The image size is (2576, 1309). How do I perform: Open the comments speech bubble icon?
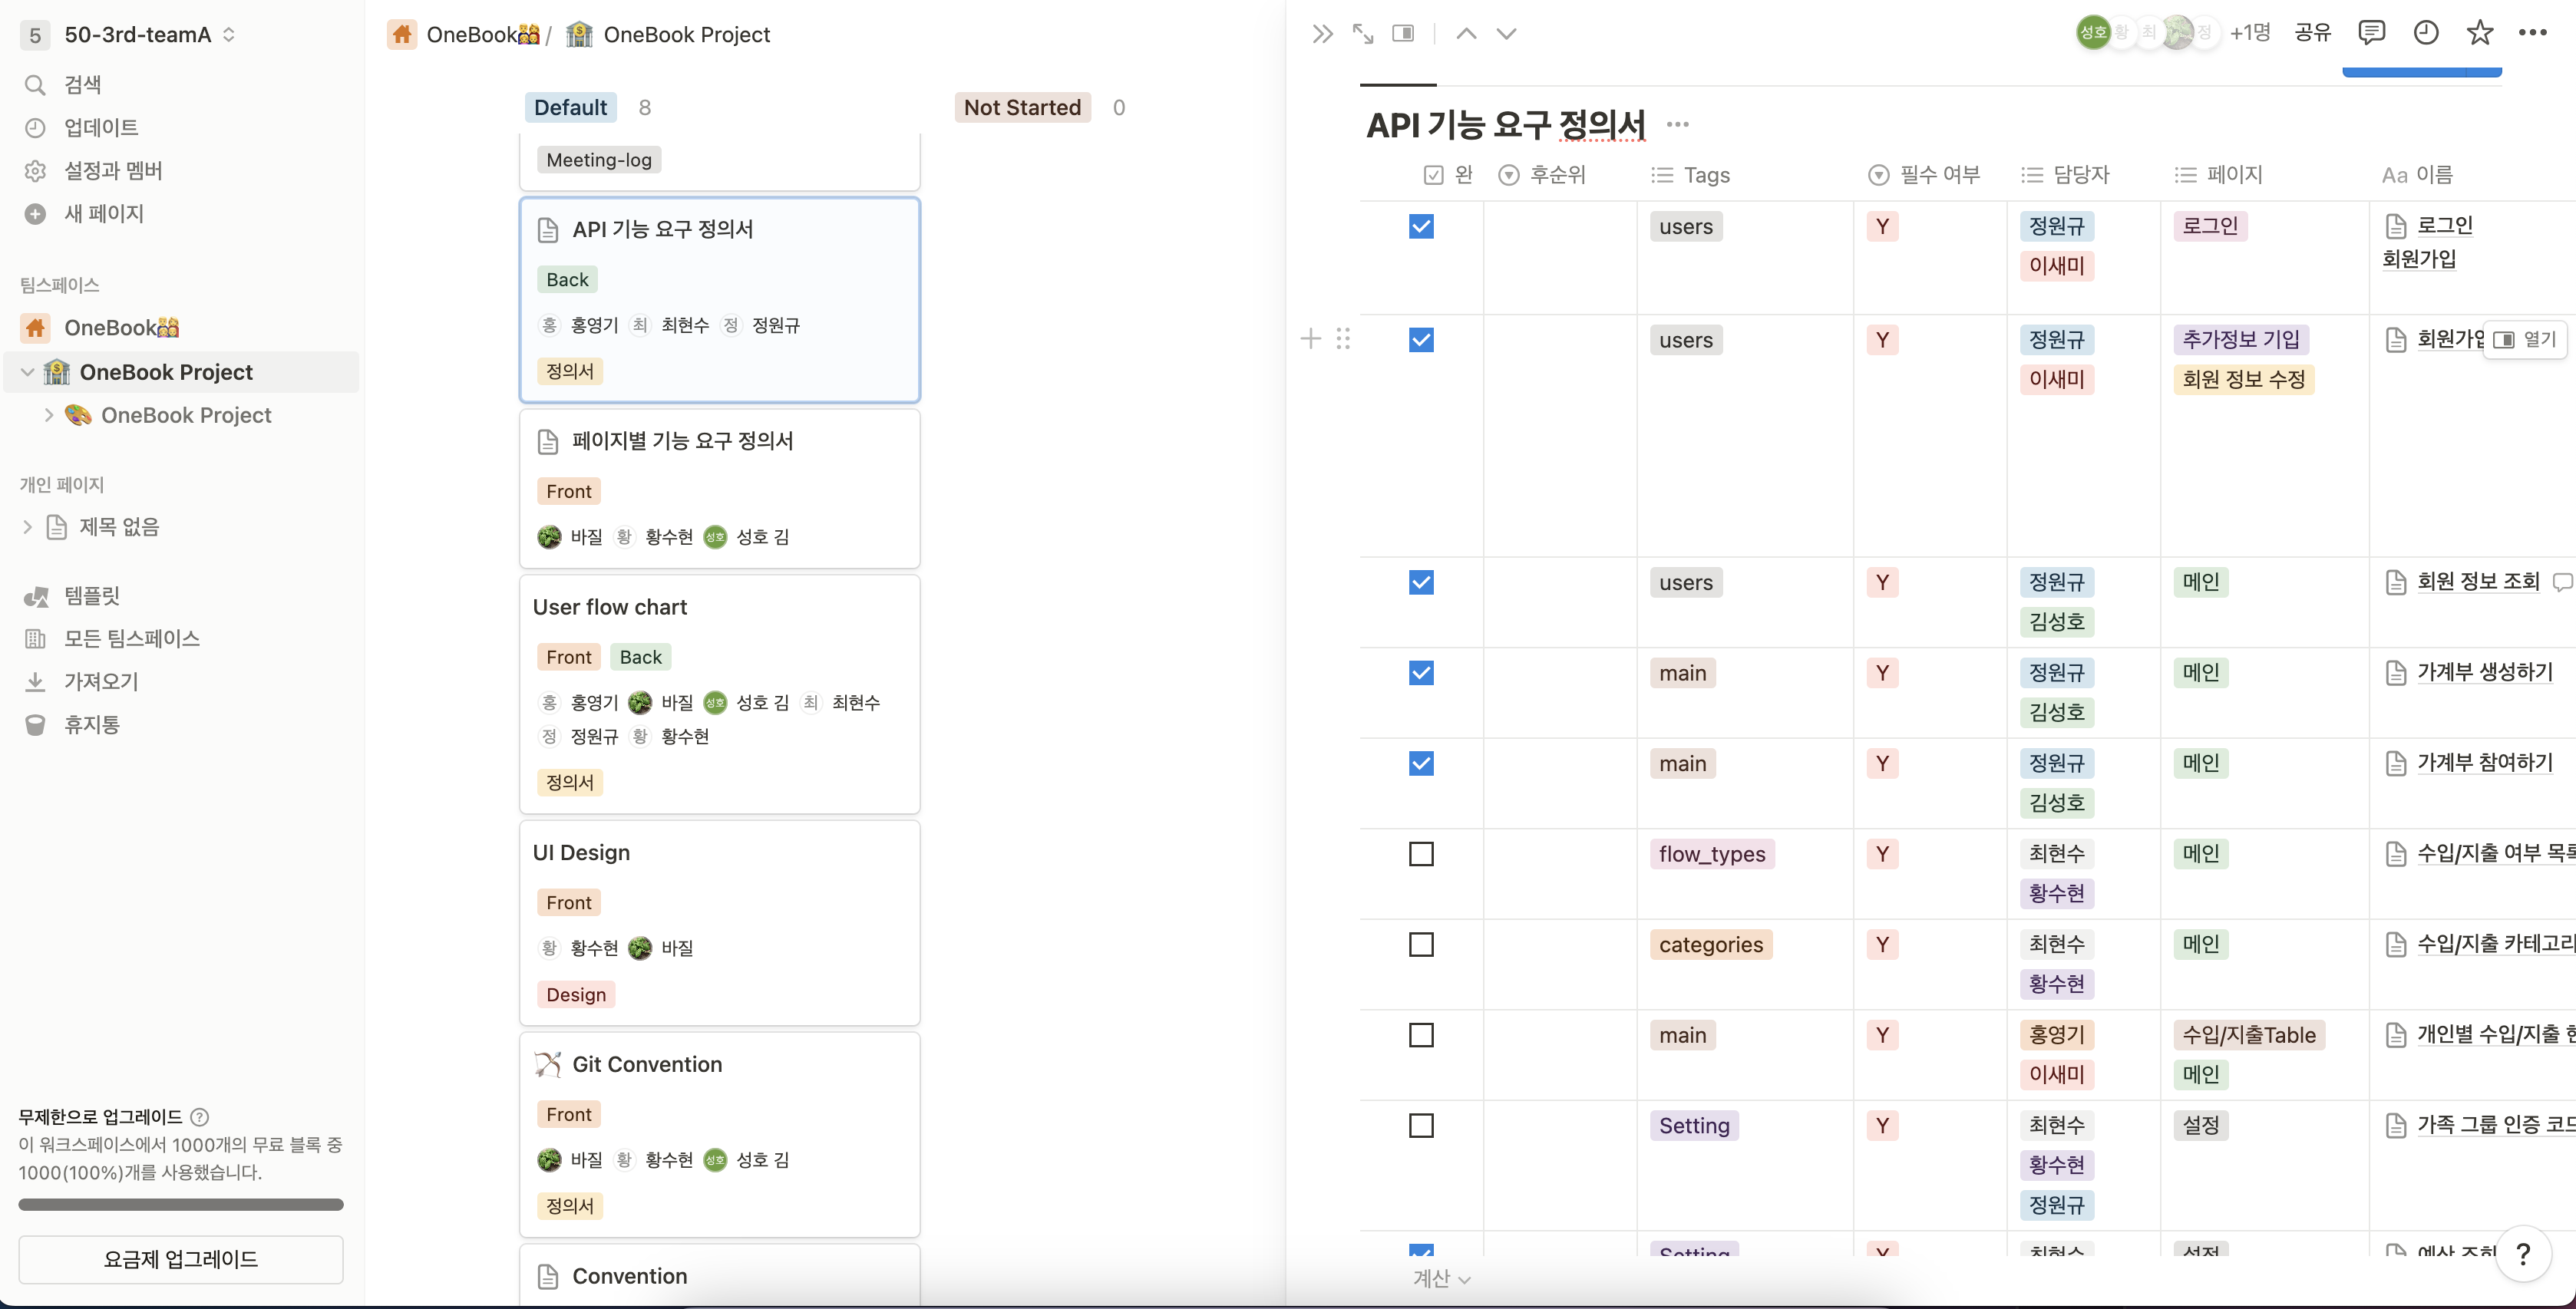tap(2371, 33)
